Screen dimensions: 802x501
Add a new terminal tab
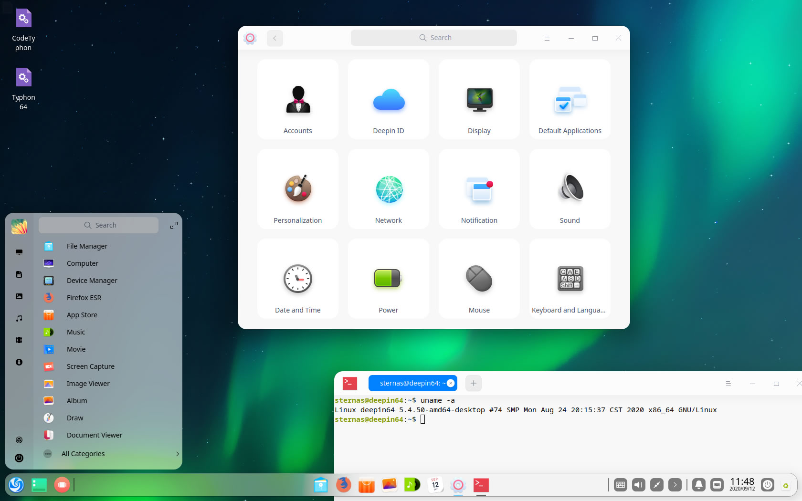coord(473,383)
